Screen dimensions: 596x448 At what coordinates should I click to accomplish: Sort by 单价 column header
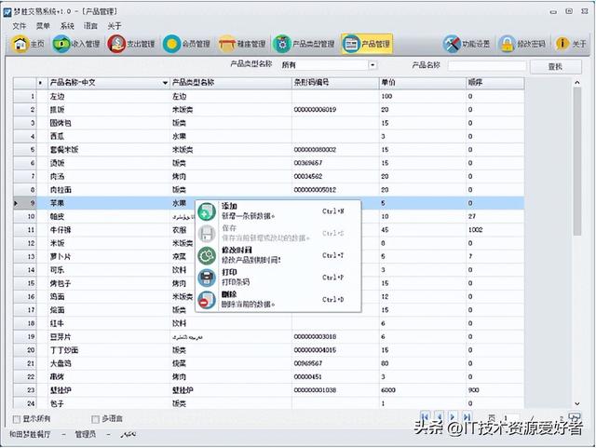pos(422,83)
